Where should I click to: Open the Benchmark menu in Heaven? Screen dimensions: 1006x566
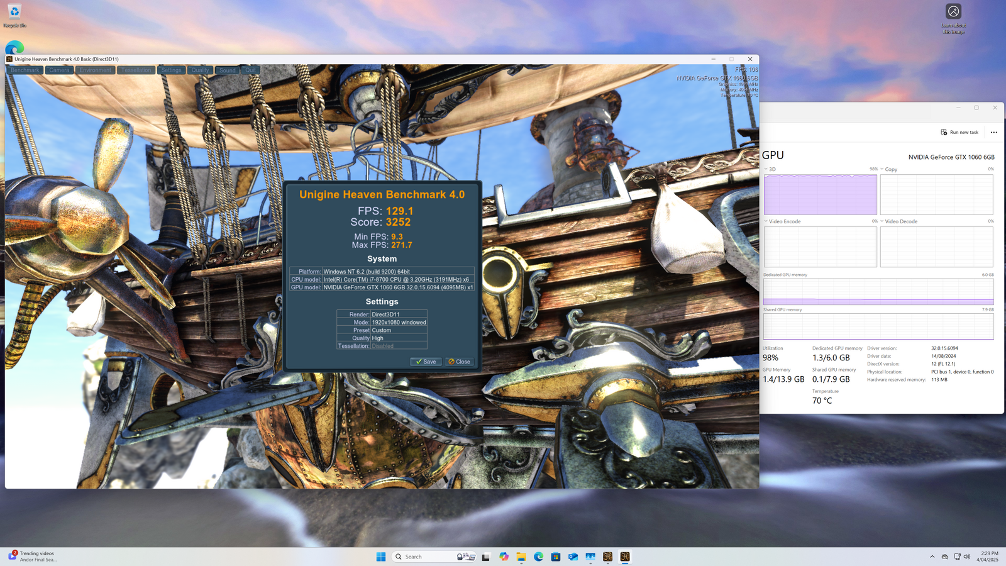tap(25, 70)
